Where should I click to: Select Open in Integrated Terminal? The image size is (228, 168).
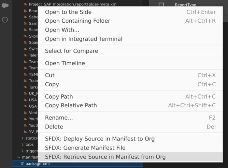[x=83, y=39]
